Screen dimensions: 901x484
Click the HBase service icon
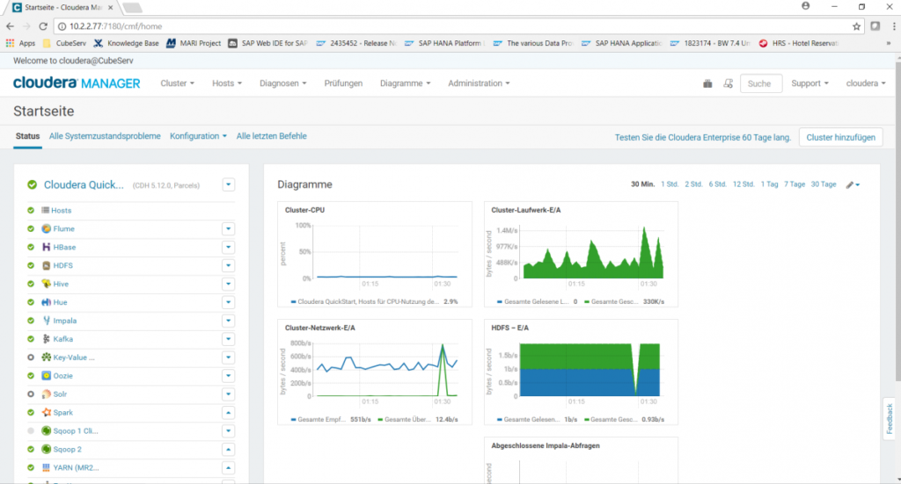click(46, 247)
